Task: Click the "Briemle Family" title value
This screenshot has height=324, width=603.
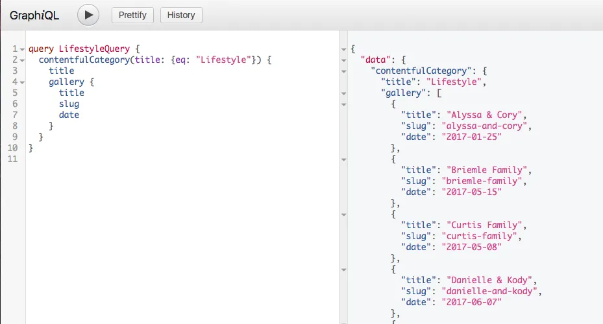Action: click(x=487, y=170)
